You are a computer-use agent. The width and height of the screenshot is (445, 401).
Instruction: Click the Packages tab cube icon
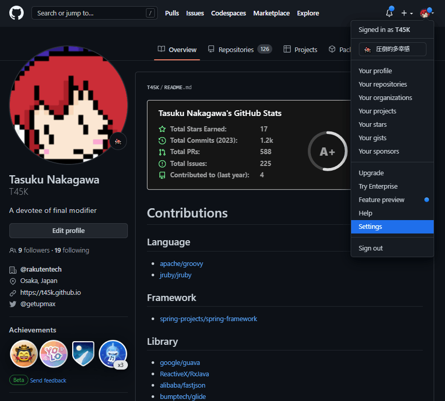tap(332, 49)
